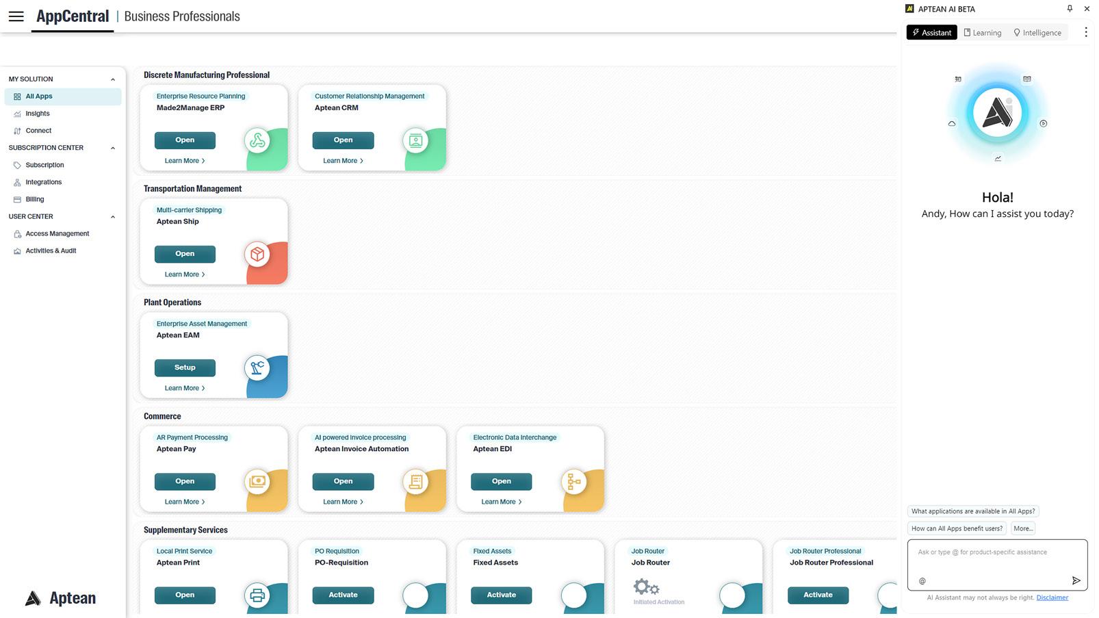Image resolution: width=1099 pixels, height=618 pixels.
Task: Send the AI assistant message
Action: tap(1076, 580)
